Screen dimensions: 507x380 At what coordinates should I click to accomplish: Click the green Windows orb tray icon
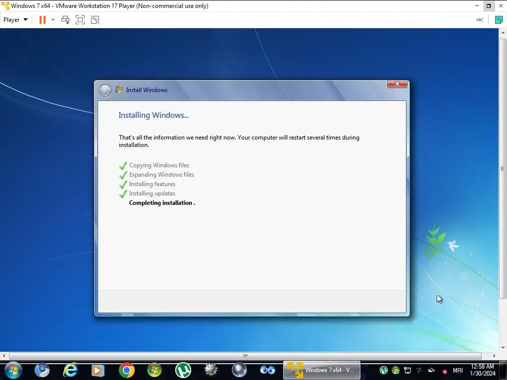[396, 370]
